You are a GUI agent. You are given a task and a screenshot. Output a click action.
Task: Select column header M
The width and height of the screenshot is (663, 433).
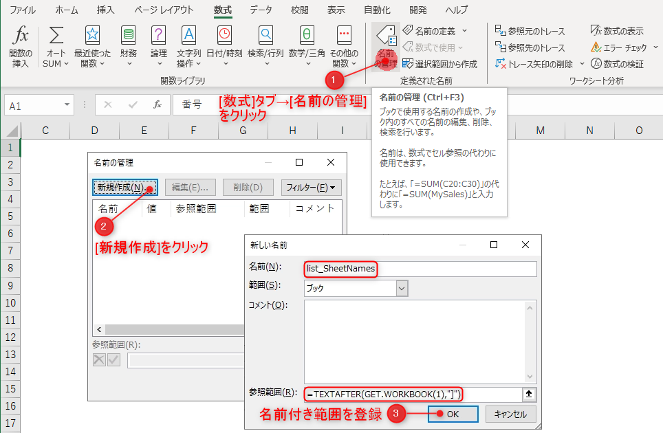[x=540, y=131]
